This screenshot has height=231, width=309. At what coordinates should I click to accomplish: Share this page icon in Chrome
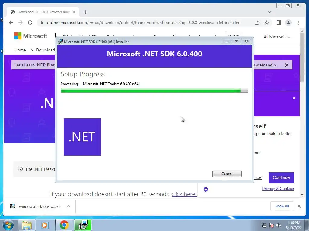click(x=257, y=23)
